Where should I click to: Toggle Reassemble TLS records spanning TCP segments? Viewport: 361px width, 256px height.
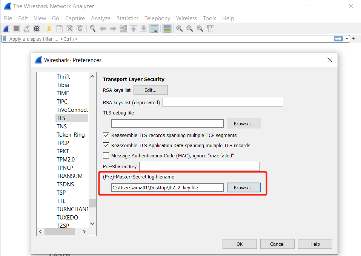(x=106, y=136)
